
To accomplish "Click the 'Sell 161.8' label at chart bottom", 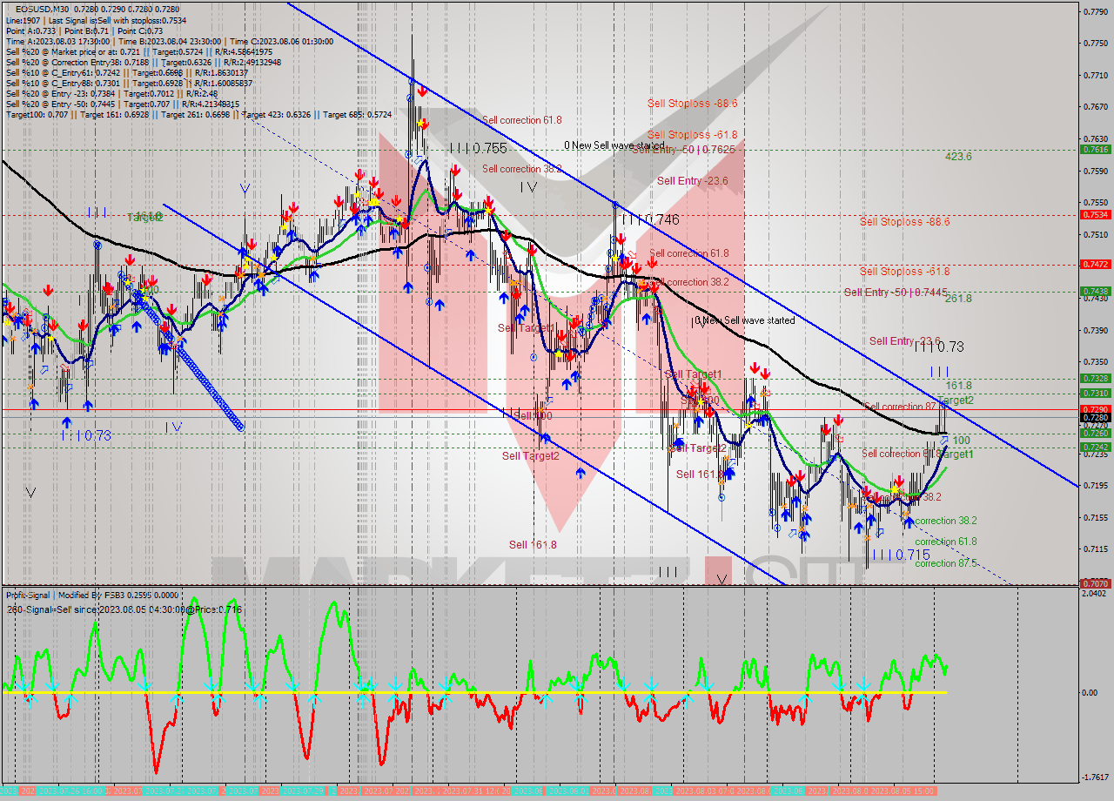I will (x=533, y=545).
